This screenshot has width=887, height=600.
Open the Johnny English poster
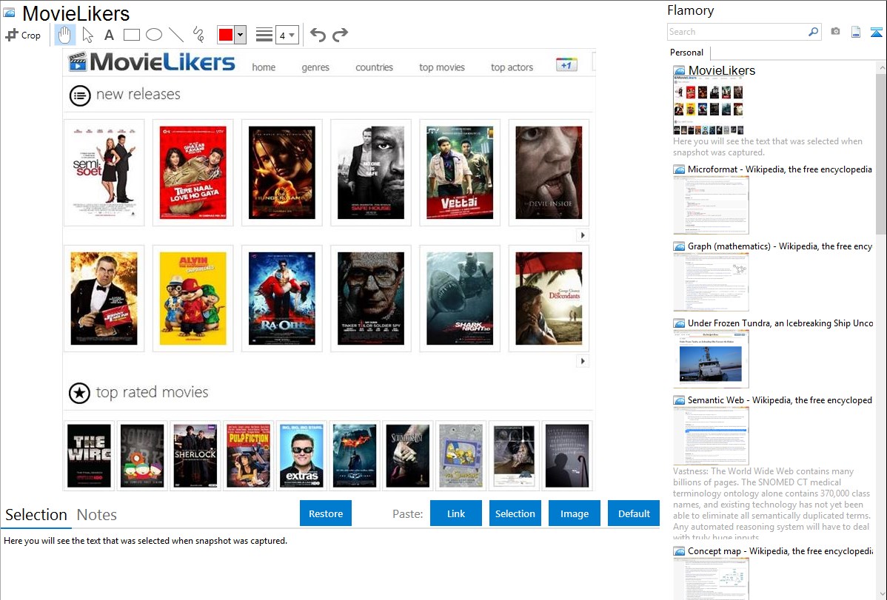(x=104, y=299)
